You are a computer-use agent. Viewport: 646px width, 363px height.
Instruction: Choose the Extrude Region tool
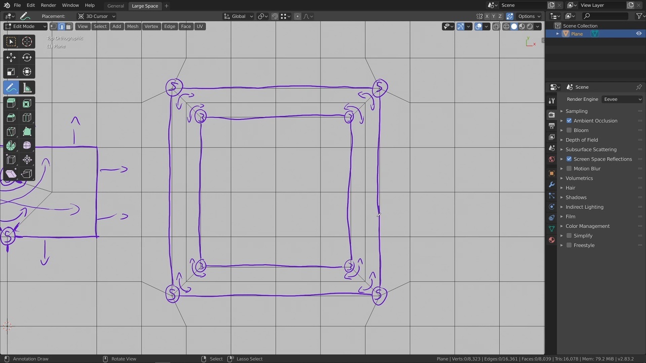(11, 103)
